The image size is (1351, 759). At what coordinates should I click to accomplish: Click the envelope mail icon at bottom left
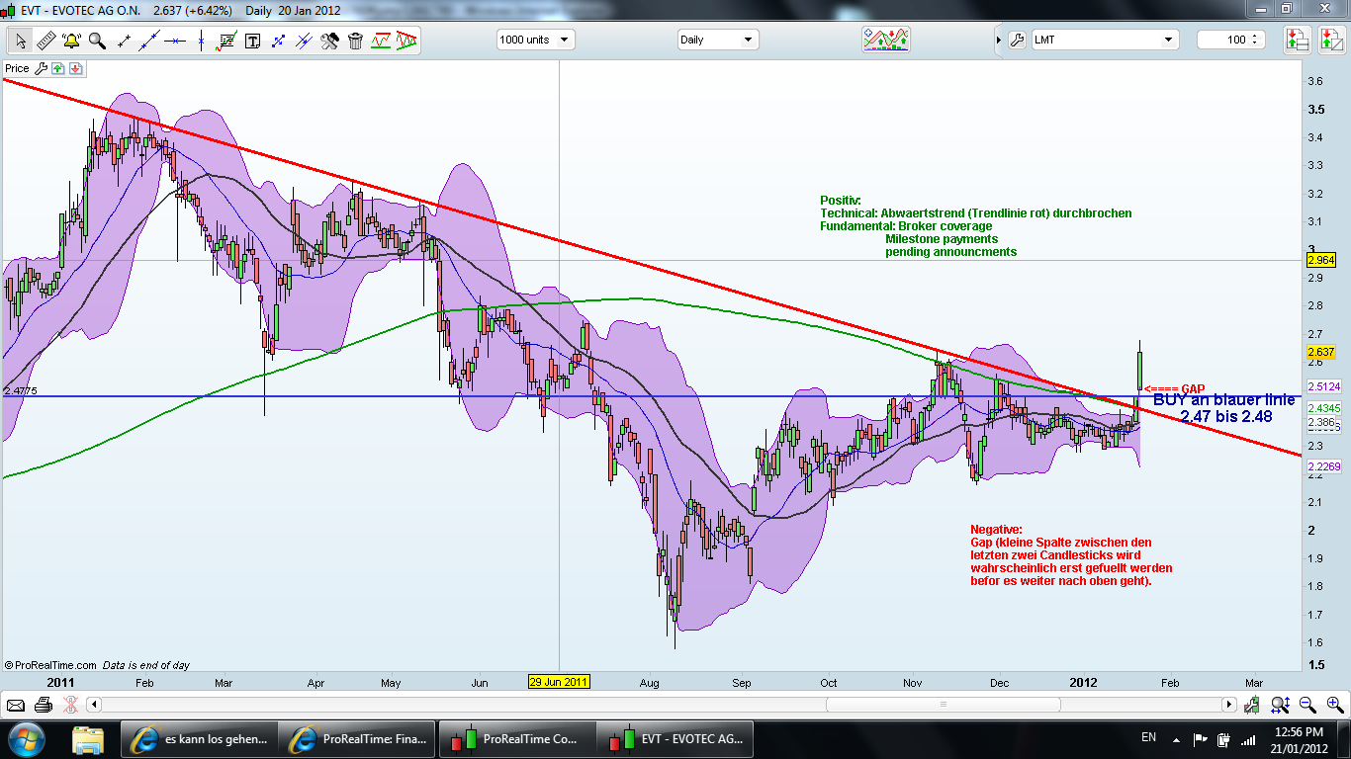coord(16,705)
